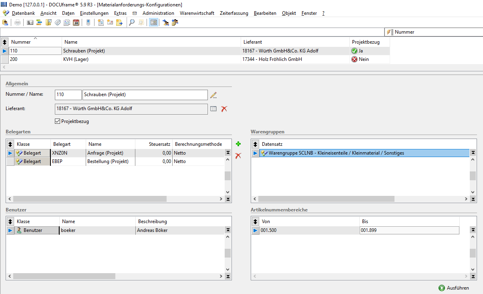Click the pencil edit icon beside name field
This screenshot has width=483, height=294.
(213, 95)
